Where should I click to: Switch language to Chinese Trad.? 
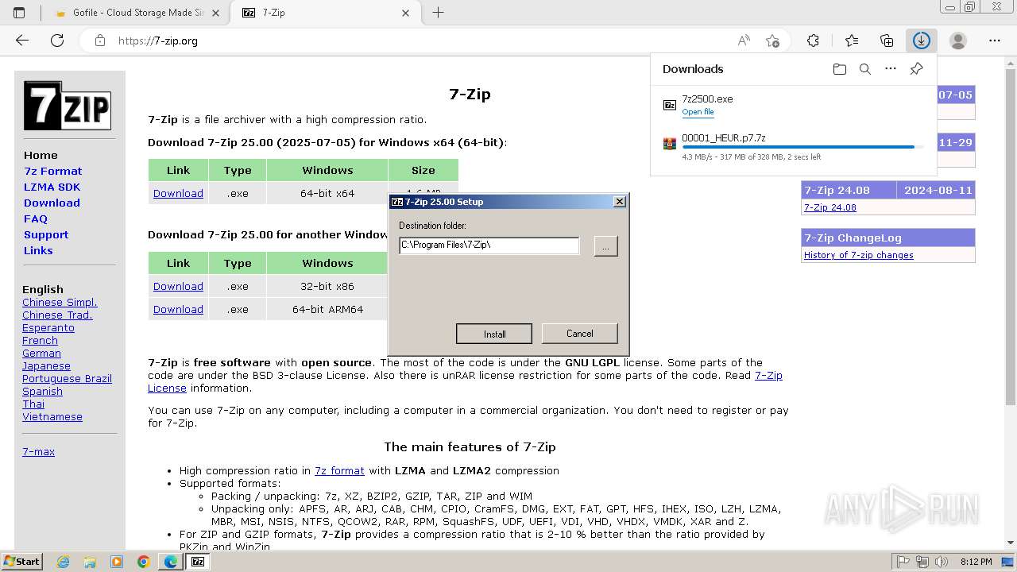pos(57,315)
